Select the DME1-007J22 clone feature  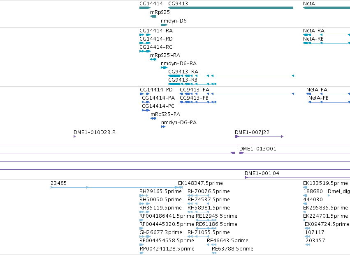click(x=259, y=137)
